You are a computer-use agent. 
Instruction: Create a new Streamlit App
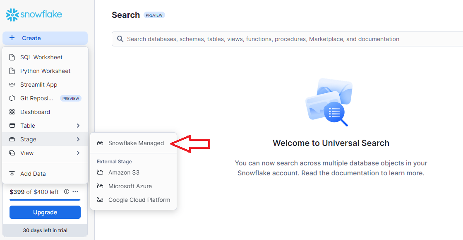pos(40,84)
